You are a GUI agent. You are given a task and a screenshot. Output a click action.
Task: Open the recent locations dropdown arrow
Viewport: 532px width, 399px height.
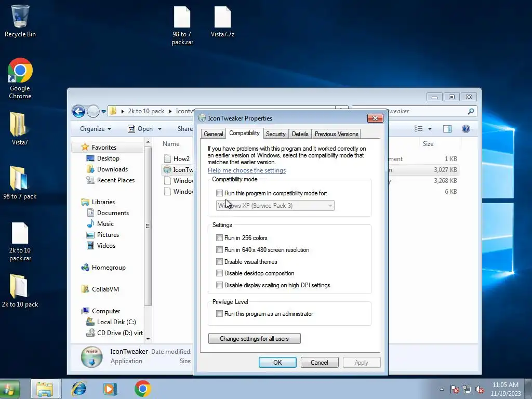click(x=103, y=111)
